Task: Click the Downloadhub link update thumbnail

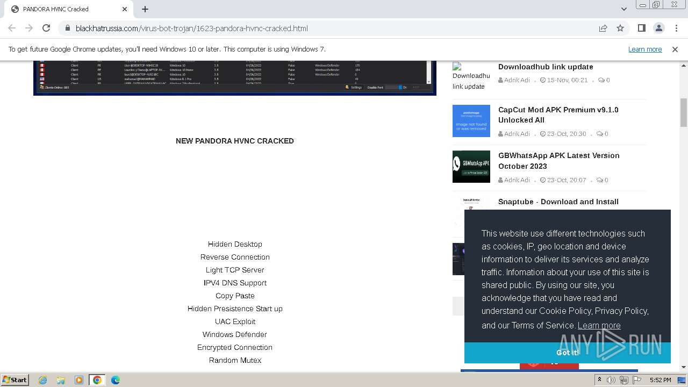Action: (x=471, y=76)
